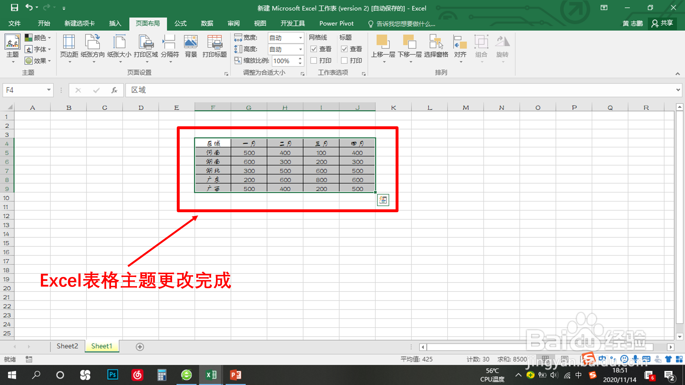Viewport: 685px width, 385px height.
Task: Uncheck 网格线 查看 gridlines view checkbox
Action: click(x=314, y=49)
